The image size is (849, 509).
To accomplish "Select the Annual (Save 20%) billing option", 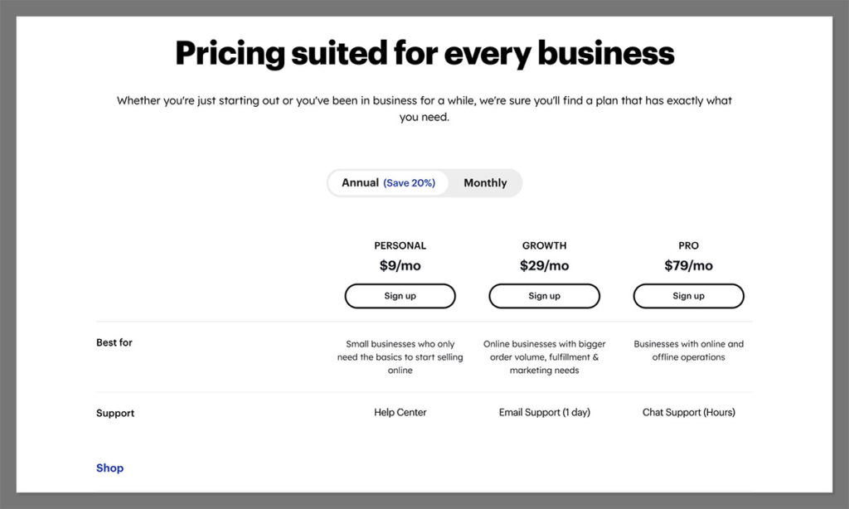I will click(x=388, y=182).
